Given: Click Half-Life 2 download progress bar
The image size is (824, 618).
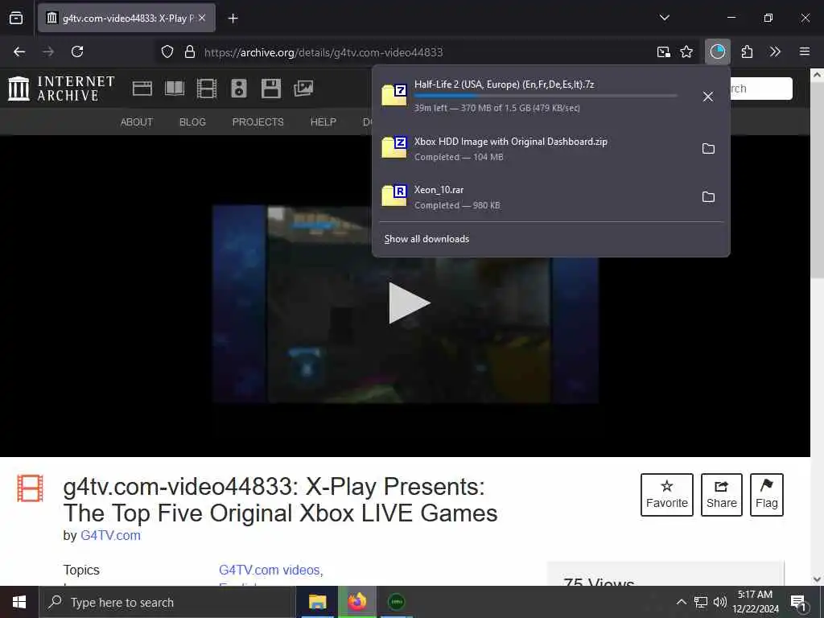Looking at the screenshot, I should pos(546,97).
